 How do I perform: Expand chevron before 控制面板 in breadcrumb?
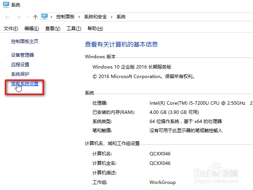click(x=51, y=17)
